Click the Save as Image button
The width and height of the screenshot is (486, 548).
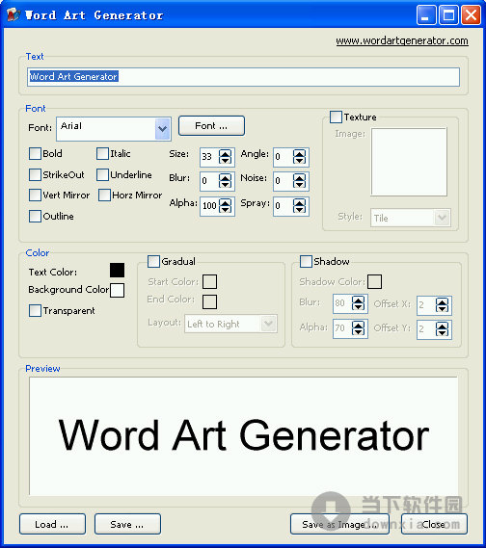(x=339, y=524)
